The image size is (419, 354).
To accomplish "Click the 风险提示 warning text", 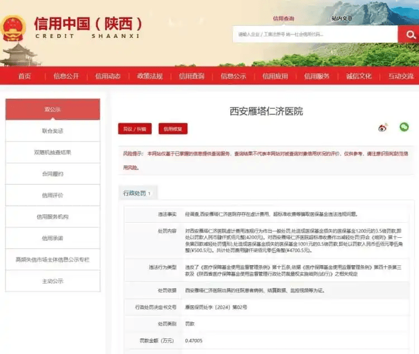I will [x=265, y=161].
